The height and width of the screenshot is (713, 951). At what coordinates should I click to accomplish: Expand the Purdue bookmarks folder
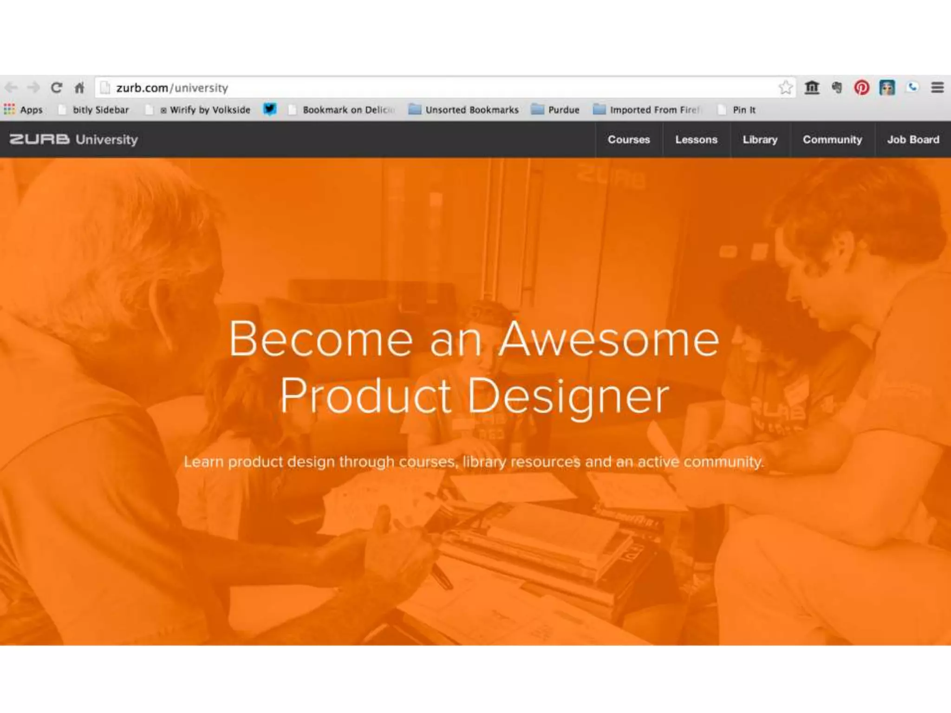tap(555, 110)
